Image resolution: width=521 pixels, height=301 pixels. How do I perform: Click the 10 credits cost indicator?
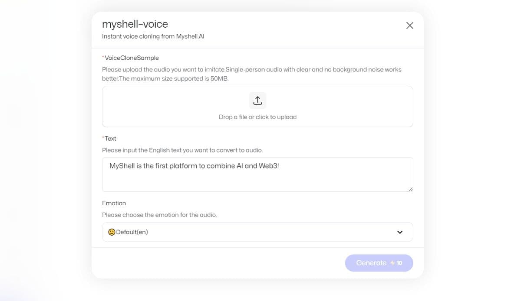coord(399,263)
